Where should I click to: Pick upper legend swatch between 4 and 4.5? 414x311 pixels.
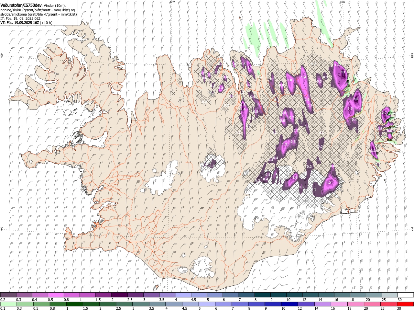183,295
